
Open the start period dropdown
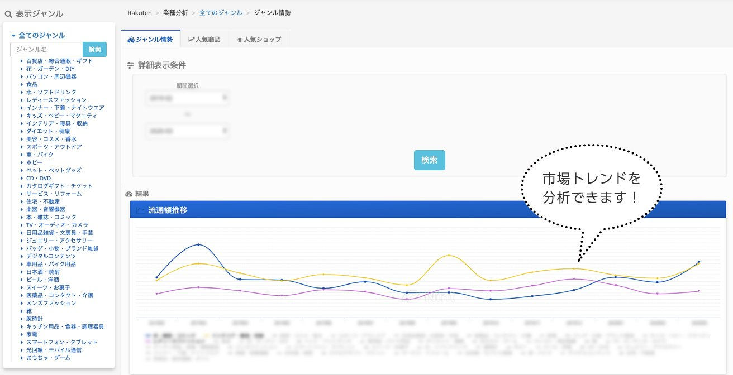[187, 98]
